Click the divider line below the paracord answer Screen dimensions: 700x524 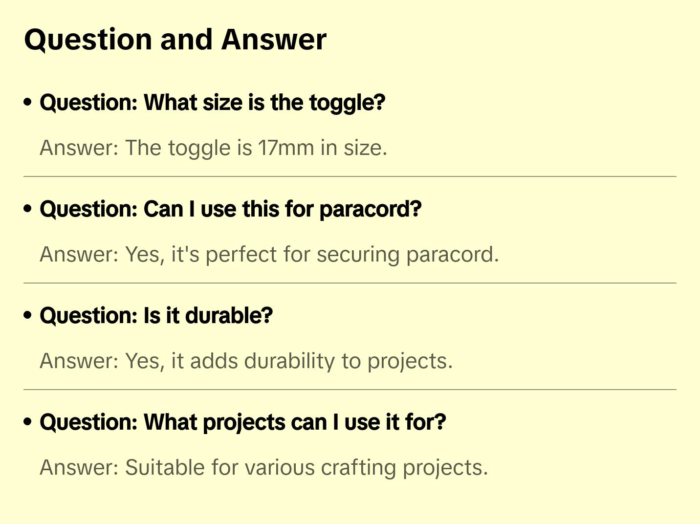350,283
